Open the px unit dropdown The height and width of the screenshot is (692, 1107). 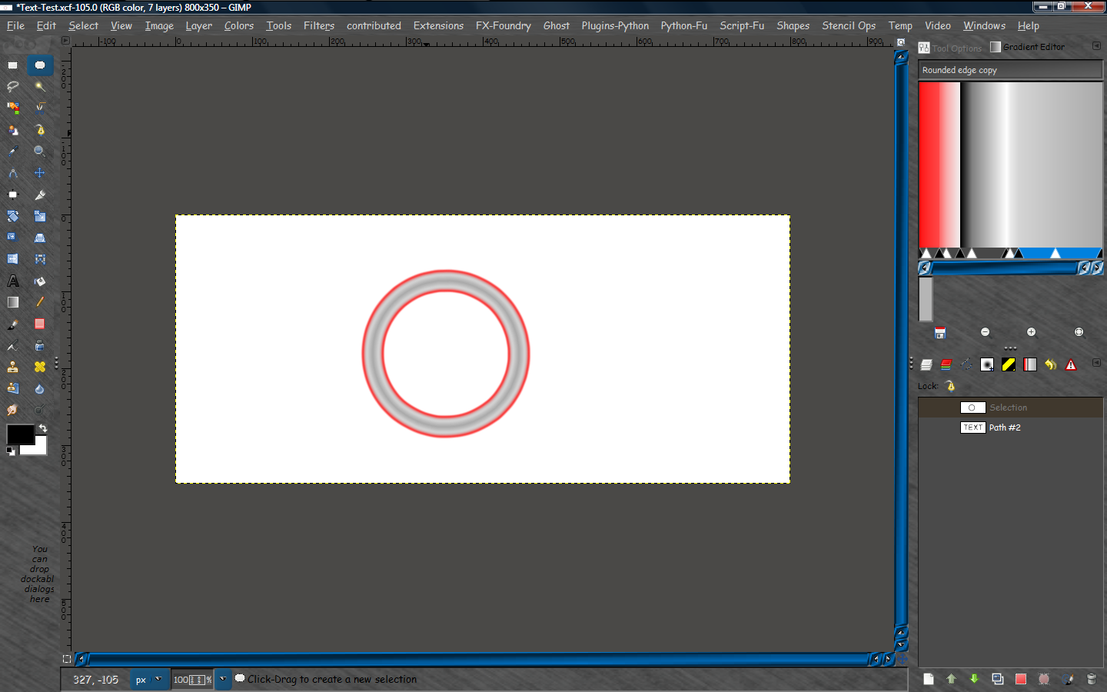click(149, 680)
